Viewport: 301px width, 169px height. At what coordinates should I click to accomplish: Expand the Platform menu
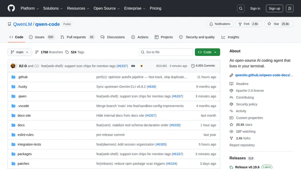(30, 8)
